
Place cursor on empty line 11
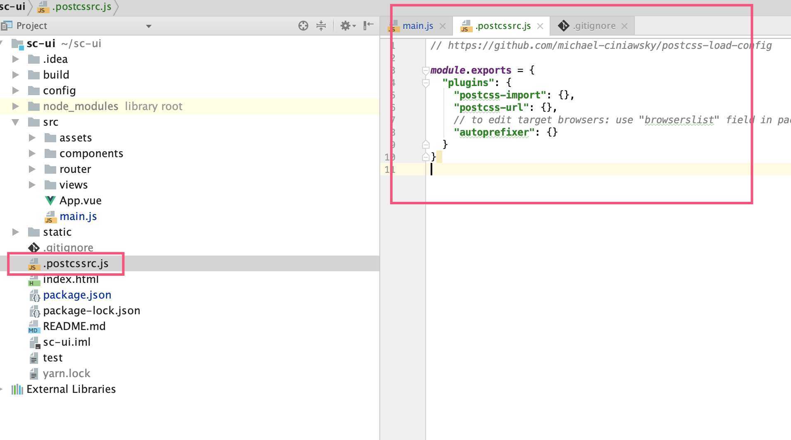(x=608, y=170)
